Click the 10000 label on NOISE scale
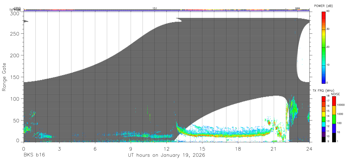This screenshot has width=348, height=161. 341,105
